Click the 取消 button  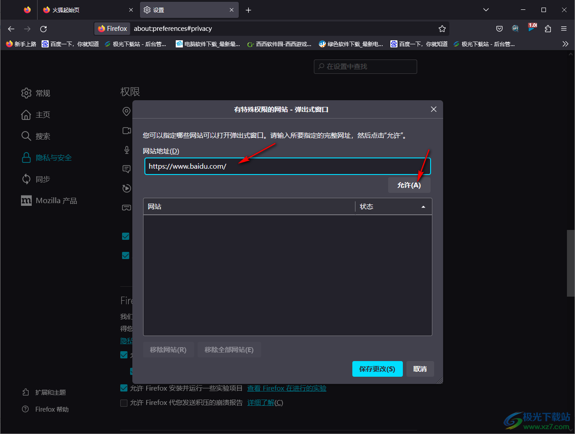point(420,369)
